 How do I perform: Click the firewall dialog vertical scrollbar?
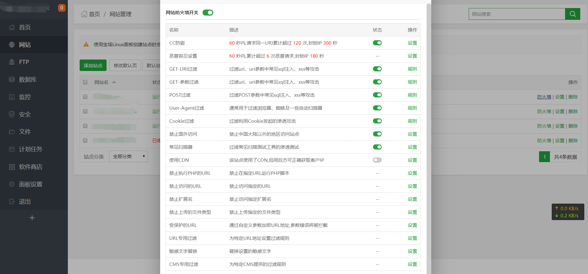(x=429, y=139)
